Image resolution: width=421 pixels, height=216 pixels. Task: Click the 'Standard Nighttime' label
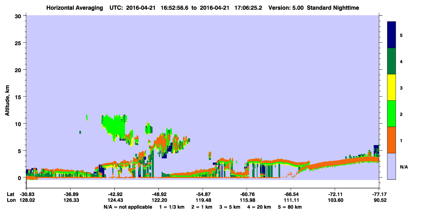tap(333, 7)
